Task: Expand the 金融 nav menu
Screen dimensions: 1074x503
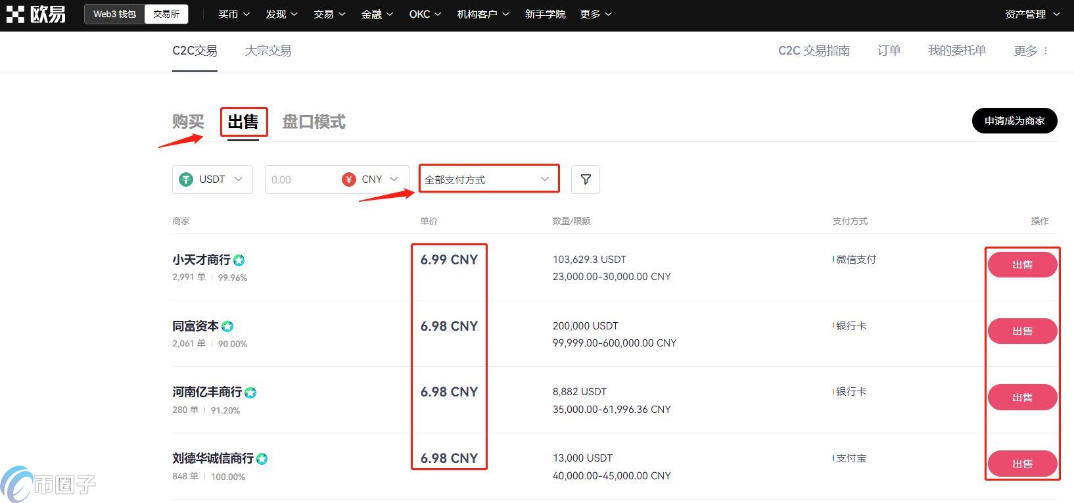Action: pyautogui.click(x=377, y=14)
